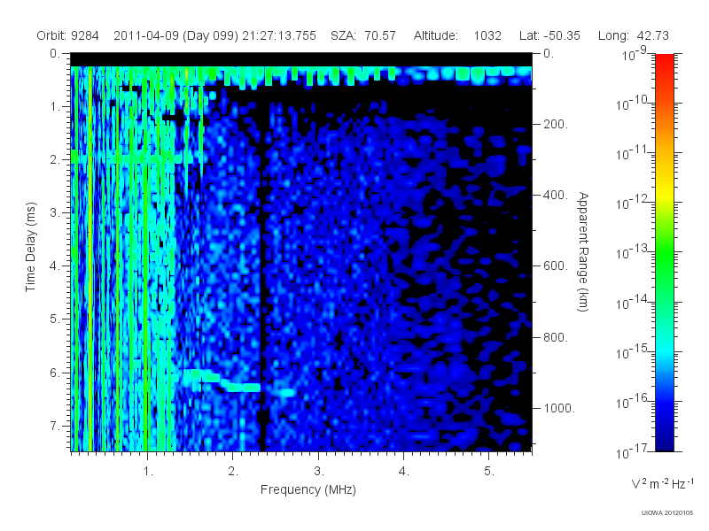This screenshot has width=709, height=531.
Task: Click the "Lat: -50.35" text
Action: pos(549,35)
